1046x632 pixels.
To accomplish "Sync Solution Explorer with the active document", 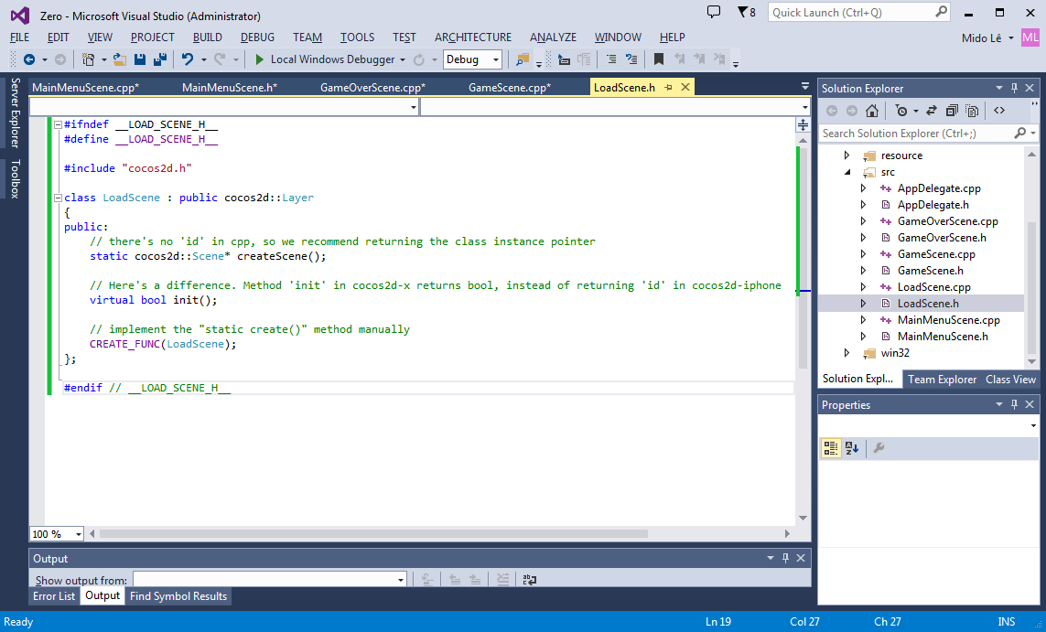I will [932, 111].
